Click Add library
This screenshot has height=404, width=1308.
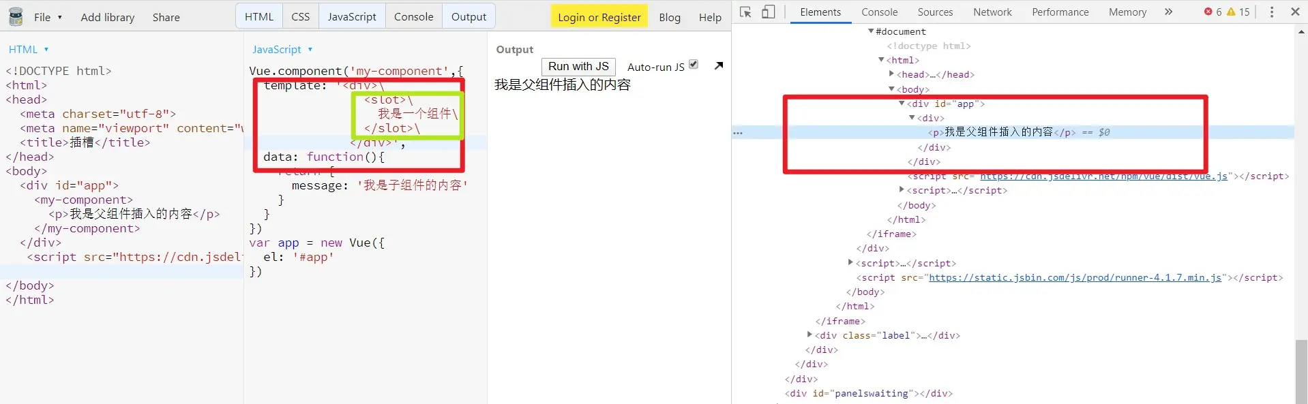(108, 17)
